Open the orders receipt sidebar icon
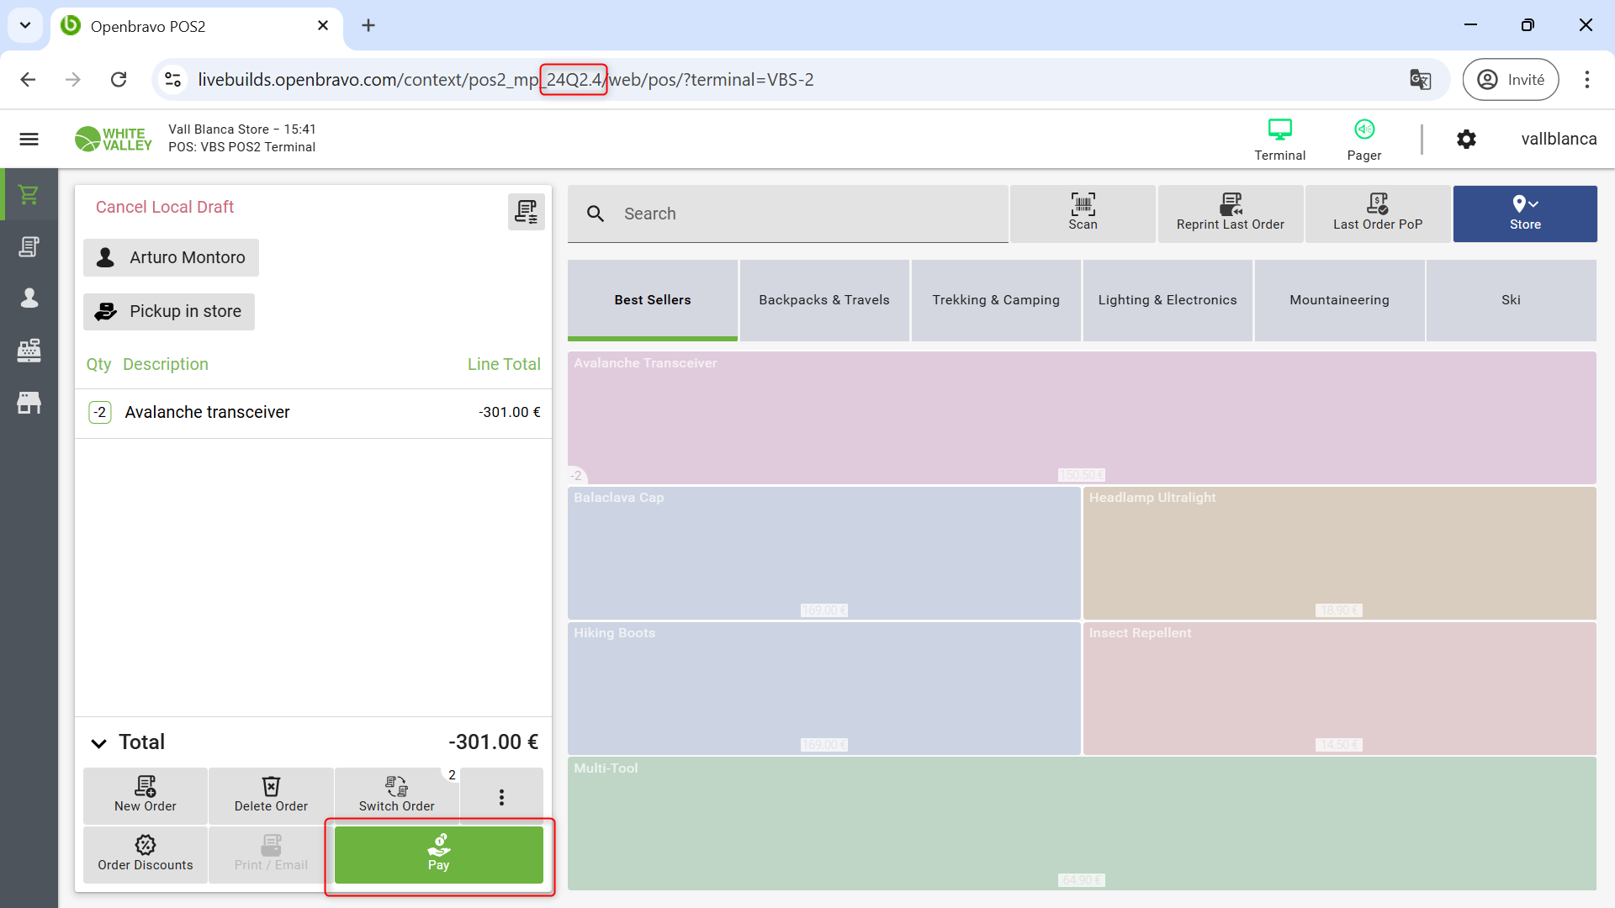The height and width of the screenshot is (908, 1615). coord(29,247)
